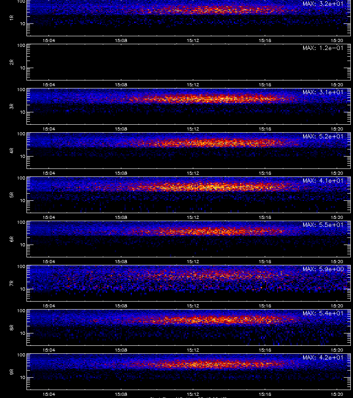Click the MAX: 3.1e+01 label in panel 3R
Screen dimensions: 353x398
coord(323,92)
